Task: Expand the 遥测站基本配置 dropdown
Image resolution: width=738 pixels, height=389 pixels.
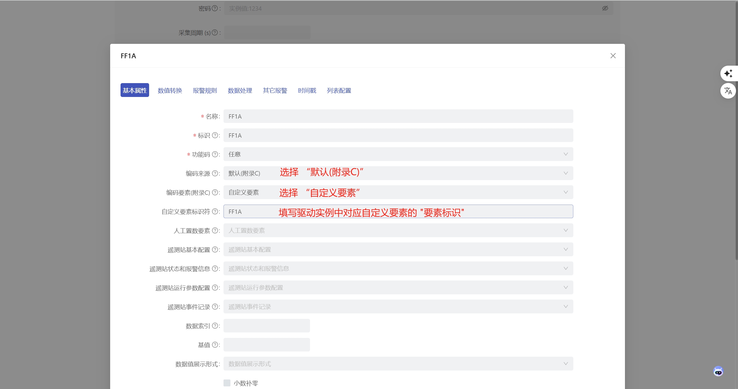Action: (398, 249)
